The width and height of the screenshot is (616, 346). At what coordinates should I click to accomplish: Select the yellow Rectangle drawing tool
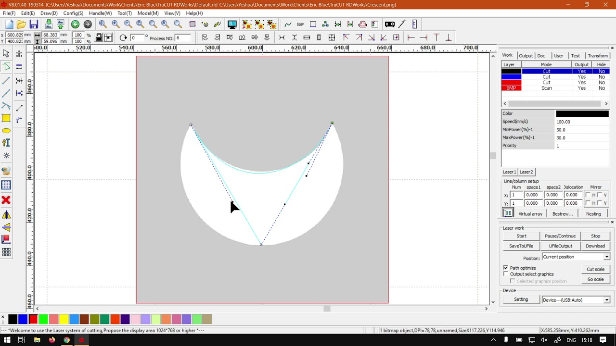coord(6,118)
